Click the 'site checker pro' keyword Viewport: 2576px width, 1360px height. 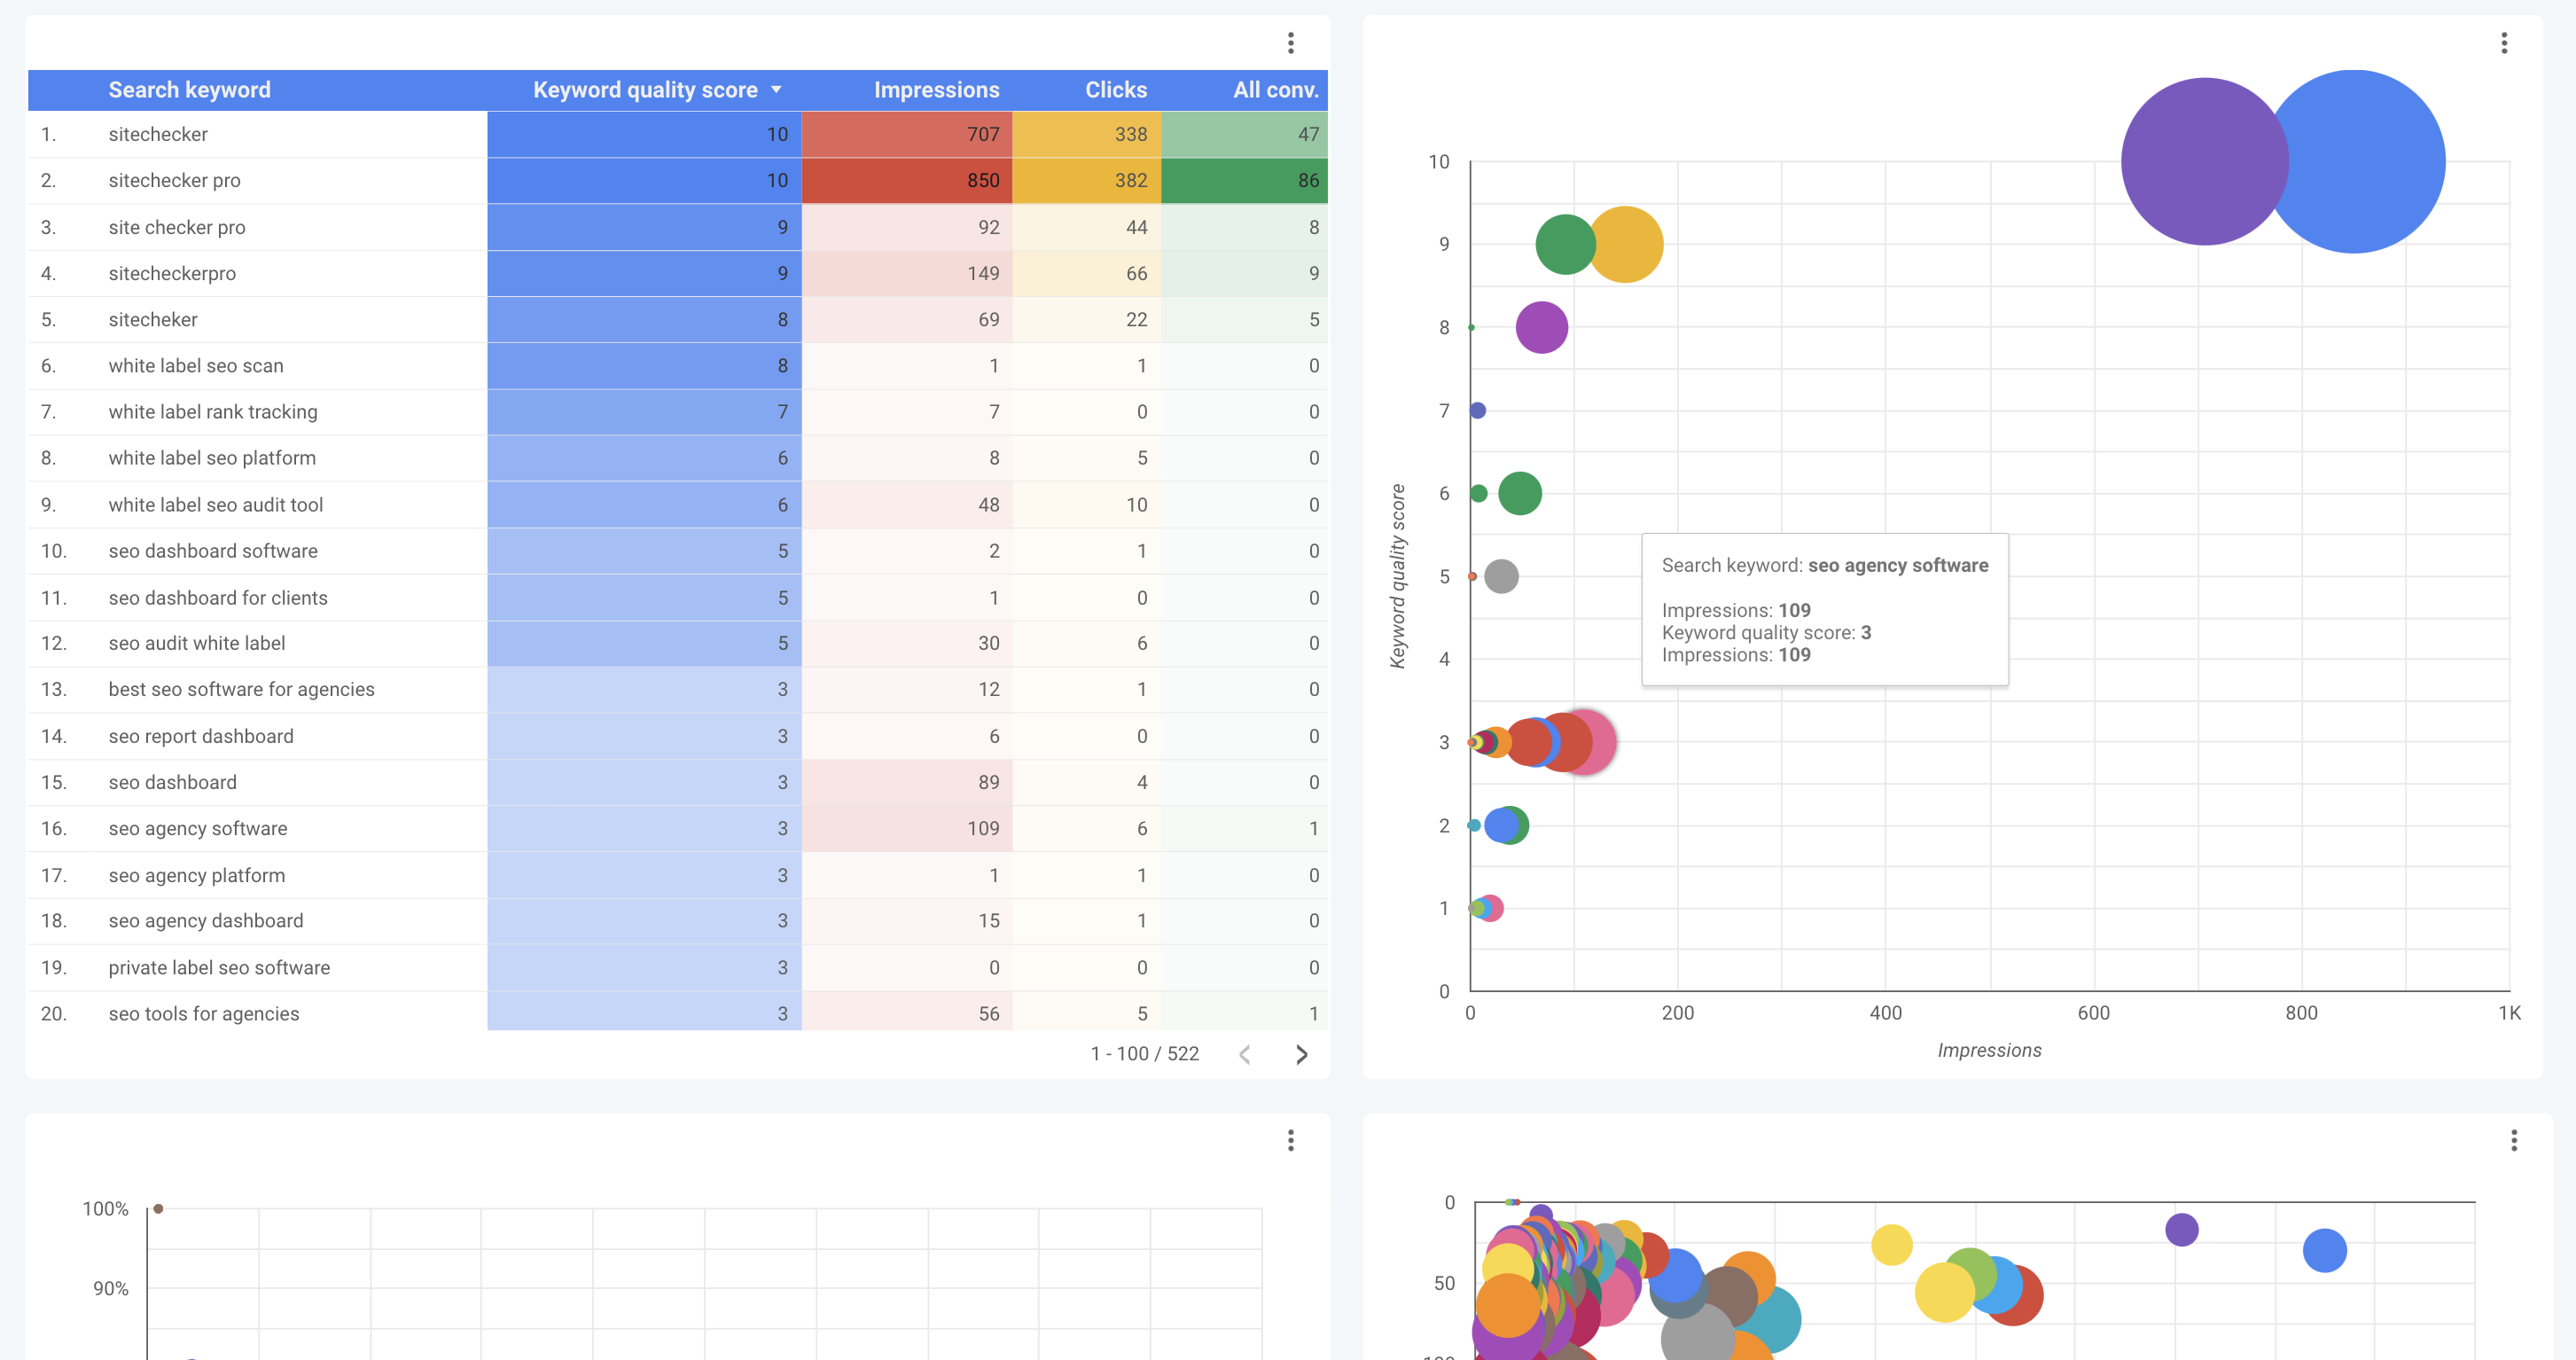[x=177, y=227]
